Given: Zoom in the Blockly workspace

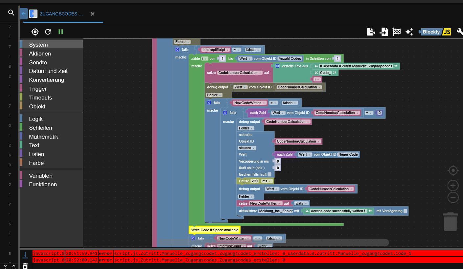Looking at the screenshot, I should tap(453, 186).
